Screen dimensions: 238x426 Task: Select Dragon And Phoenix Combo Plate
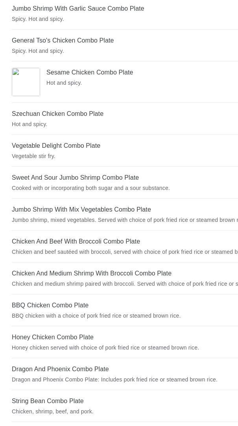click(60, 369)
